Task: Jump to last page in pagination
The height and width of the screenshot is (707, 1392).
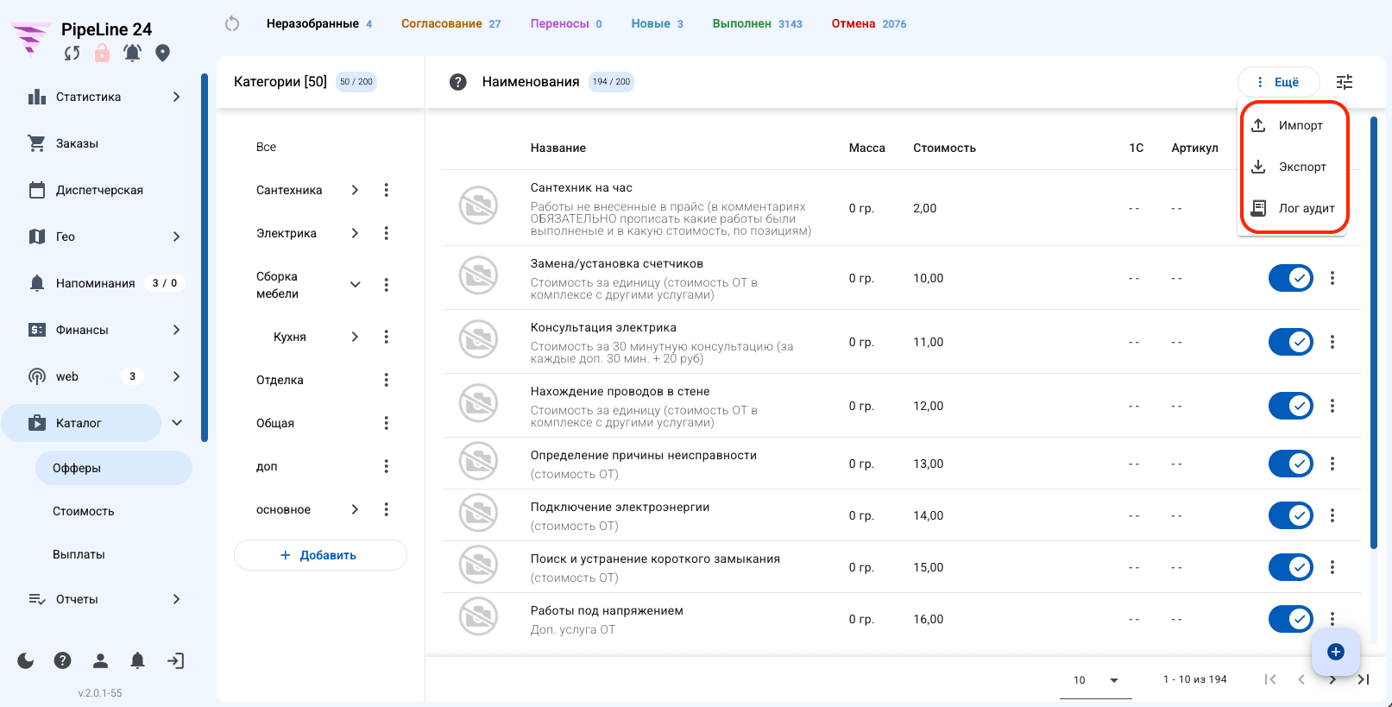Action: [1364, 679]
